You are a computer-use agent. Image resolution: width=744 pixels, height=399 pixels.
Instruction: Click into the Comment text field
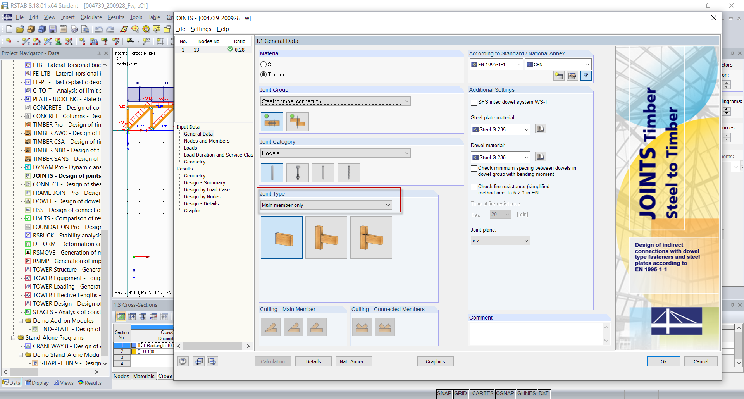pyautogui.click(x=536, y=334)
